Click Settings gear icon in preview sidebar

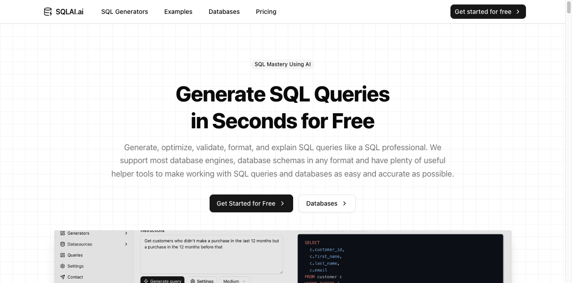point(63,266)
